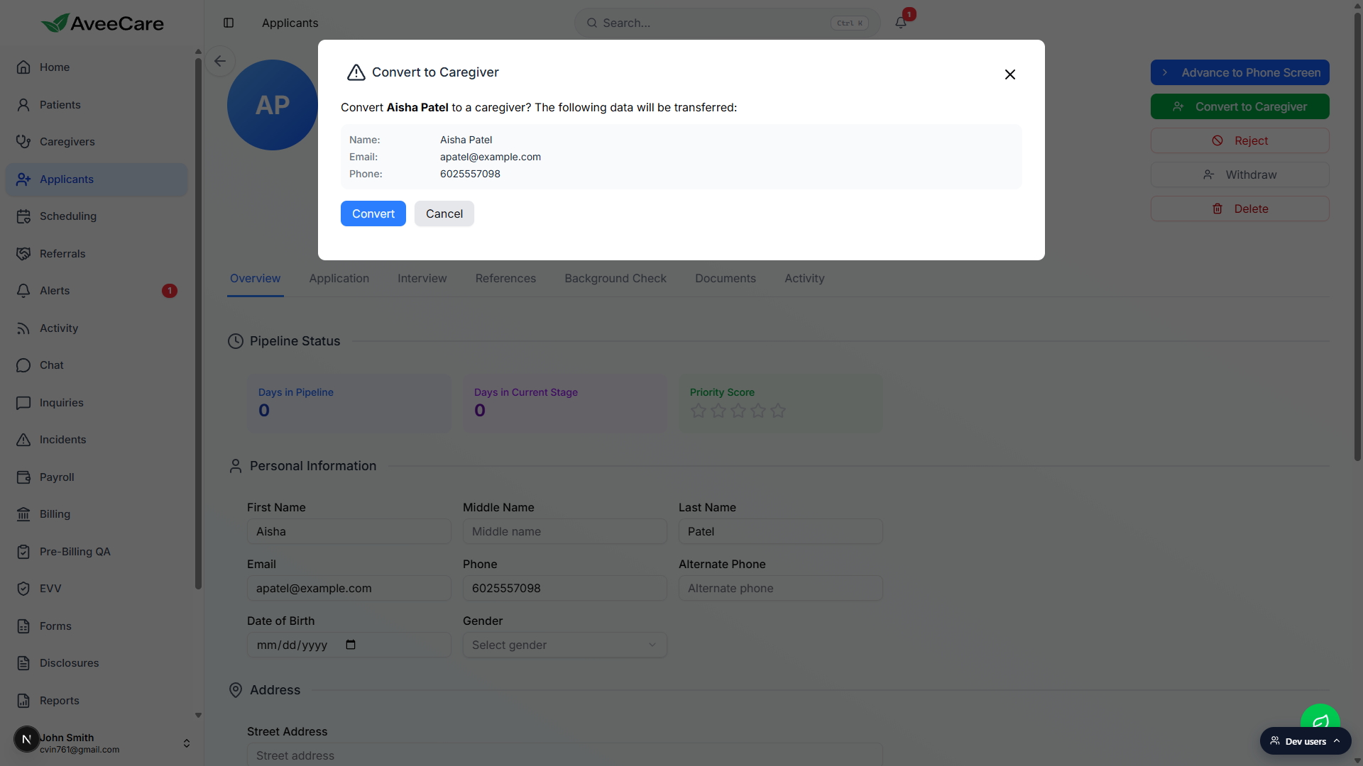The width and height of the screenshot is (1363, 766).
Task: Click the Phone input field
Action: pos(565,588)
